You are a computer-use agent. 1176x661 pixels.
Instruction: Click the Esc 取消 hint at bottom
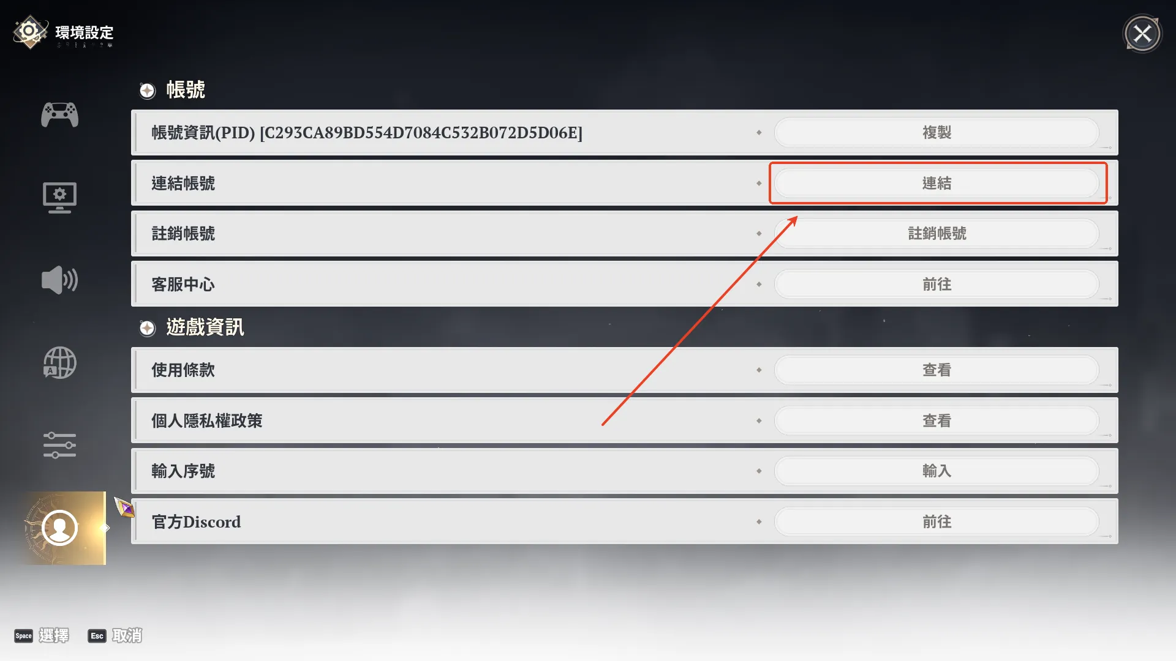(x=115, y=636)
